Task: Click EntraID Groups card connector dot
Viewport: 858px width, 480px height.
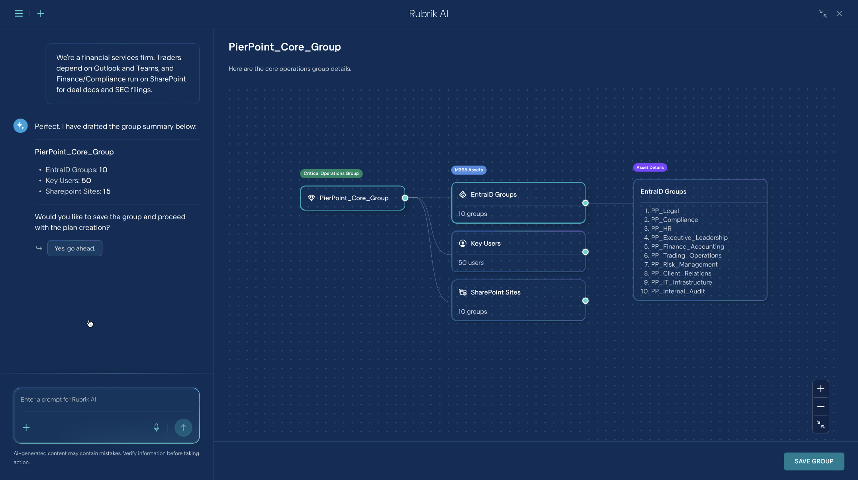Action: [x=586, y=203]
